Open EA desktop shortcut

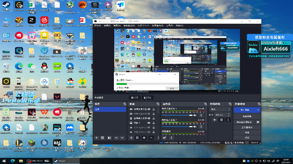click(82, 6)
